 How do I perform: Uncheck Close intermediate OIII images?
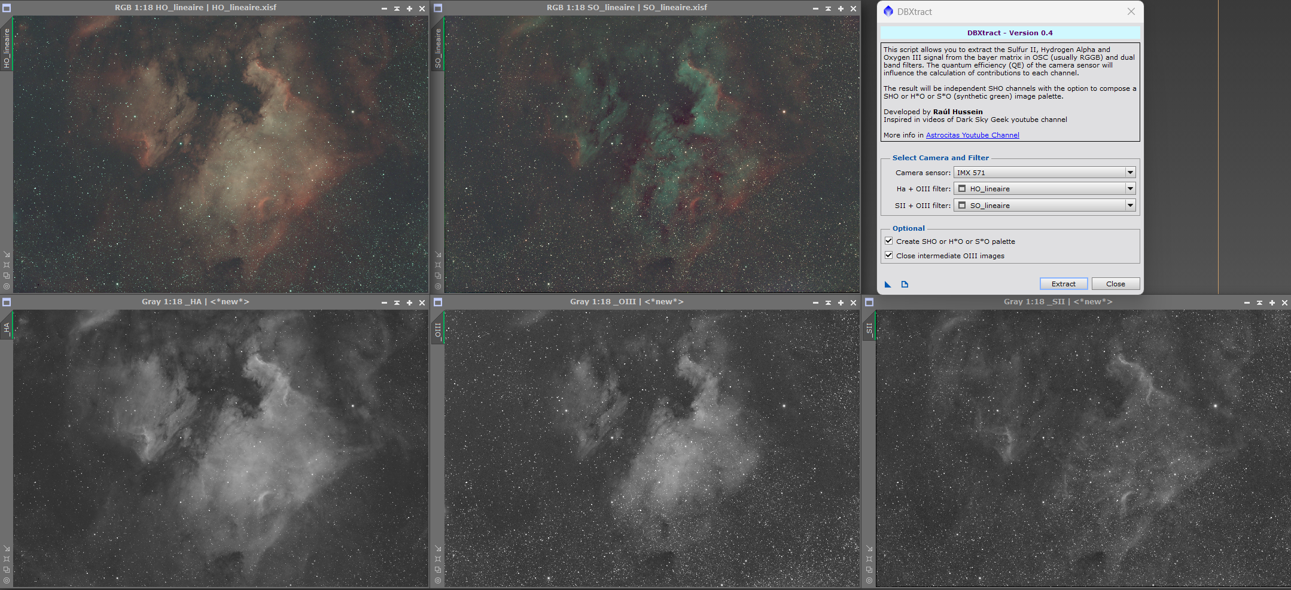click(x=889, y=255)
